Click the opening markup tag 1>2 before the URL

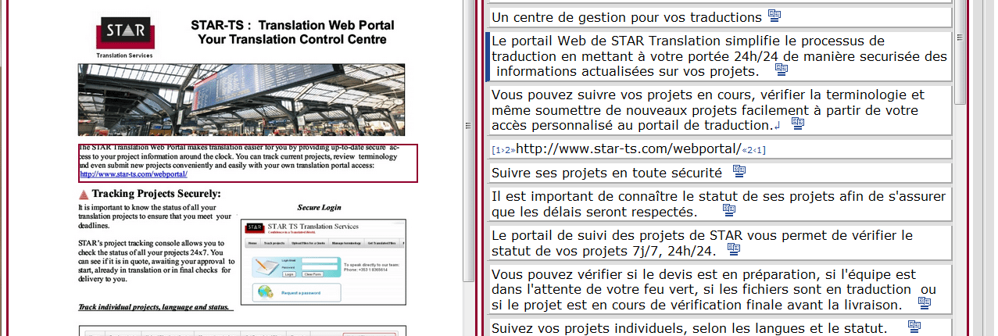[503, 149]
